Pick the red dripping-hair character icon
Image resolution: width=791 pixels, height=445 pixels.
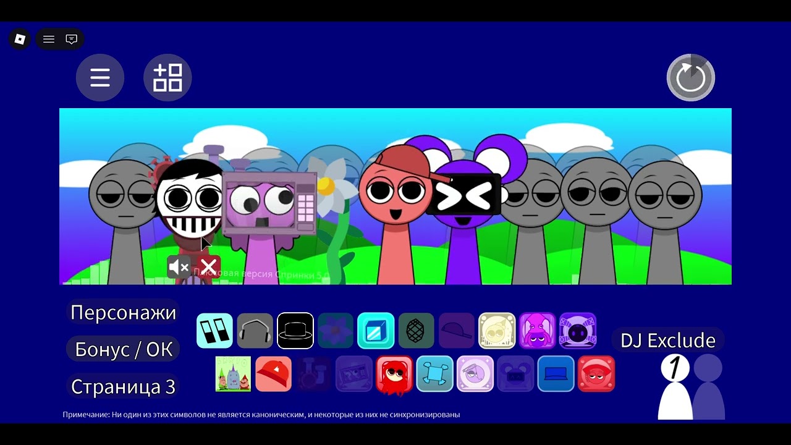pyautogui.click(x=394, y=374)
